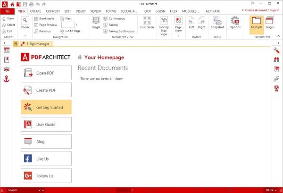Viewport: 283px width, 193px height.
Task: Open the bookmarks sidebar icon
Action: click(7, 60)
